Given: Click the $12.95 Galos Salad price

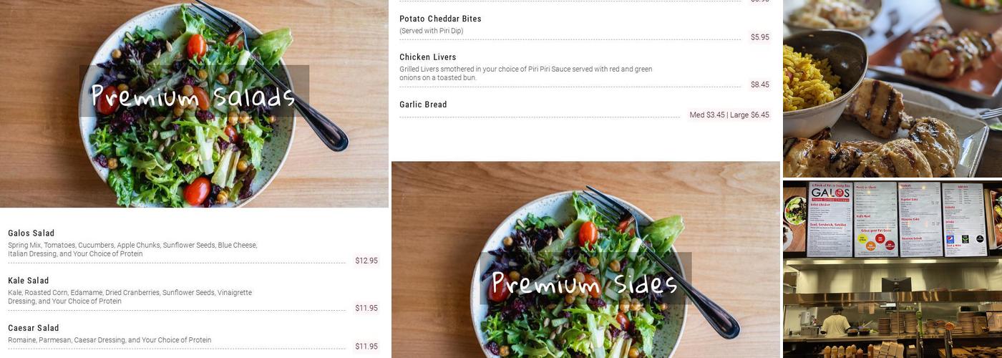Looking at the screenshot, I should tap(366, 261).
